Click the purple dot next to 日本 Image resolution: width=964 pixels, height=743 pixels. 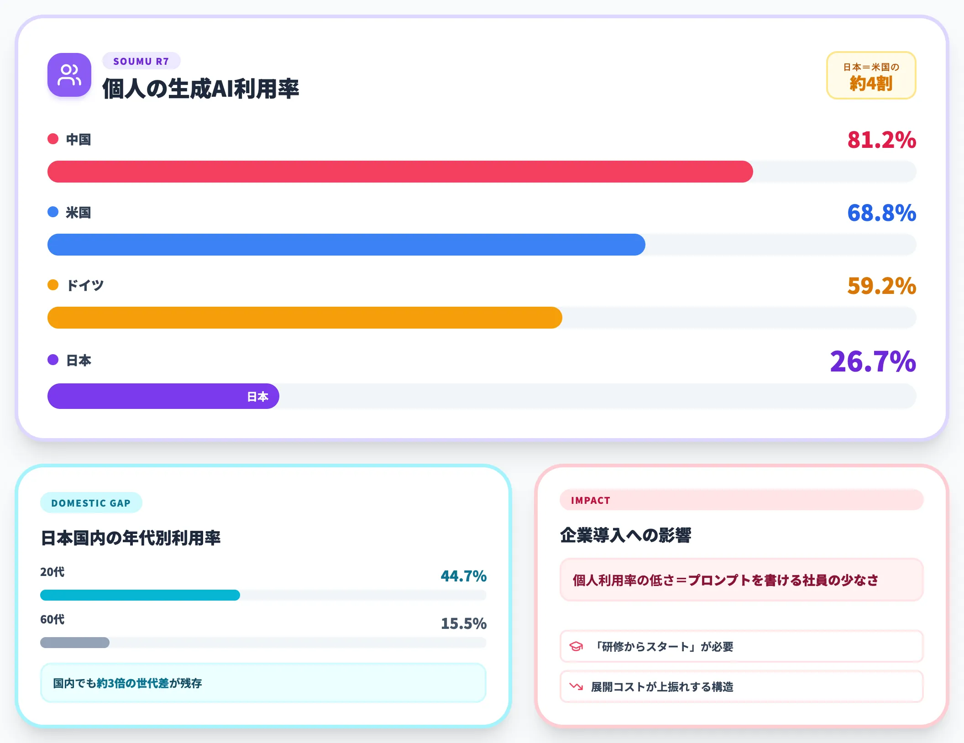[x=53, y=360]
